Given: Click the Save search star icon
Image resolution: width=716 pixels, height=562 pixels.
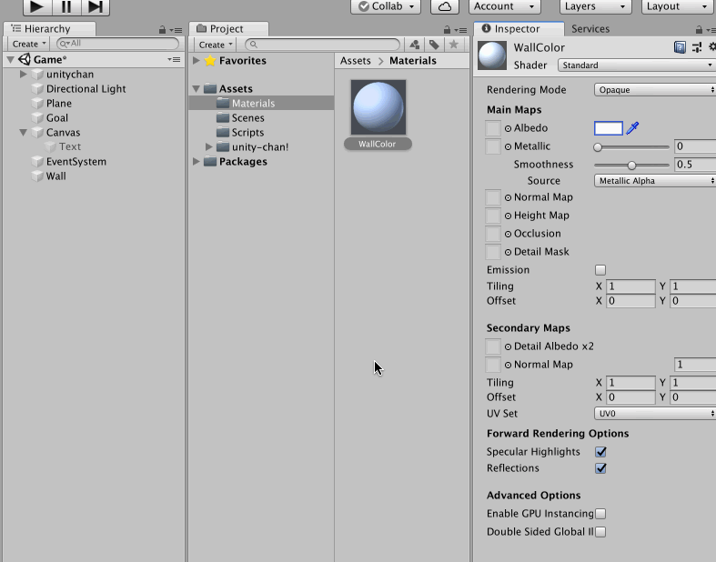Looking at the screenshot, I should tap(453, 45).
